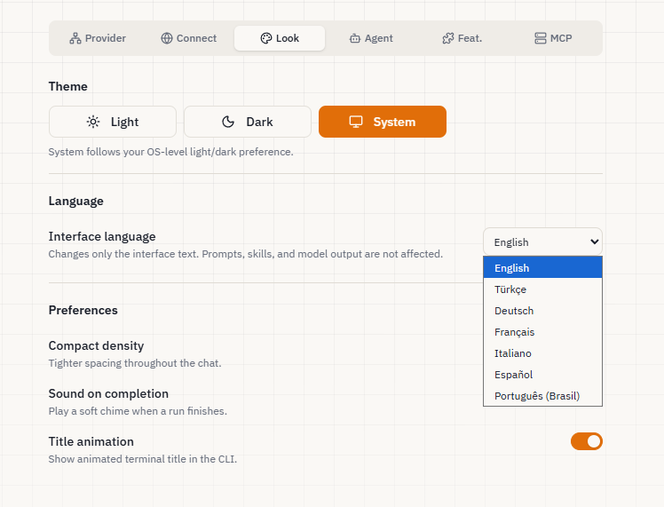Click the monitor icon in System theme button

[x=356, y=122]
